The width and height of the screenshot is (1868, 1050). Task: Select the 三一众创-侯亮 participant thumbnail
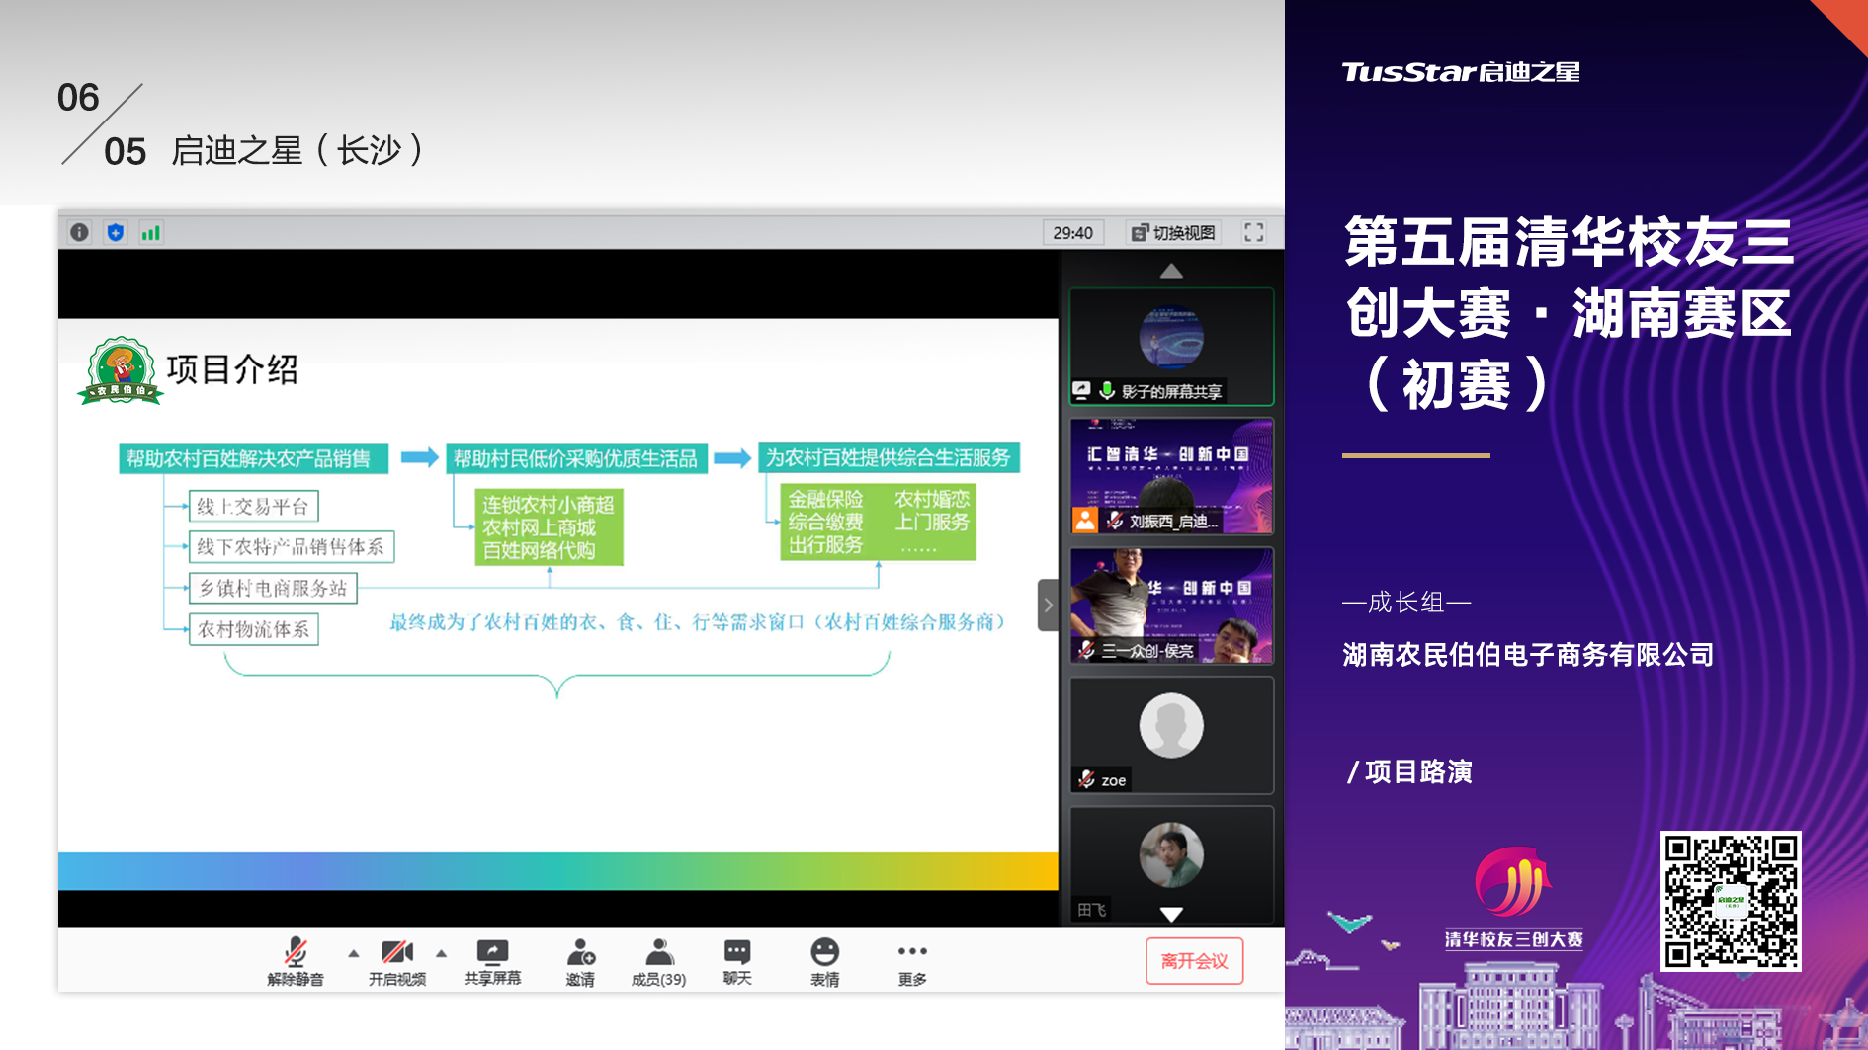[x=1171, y=606]
